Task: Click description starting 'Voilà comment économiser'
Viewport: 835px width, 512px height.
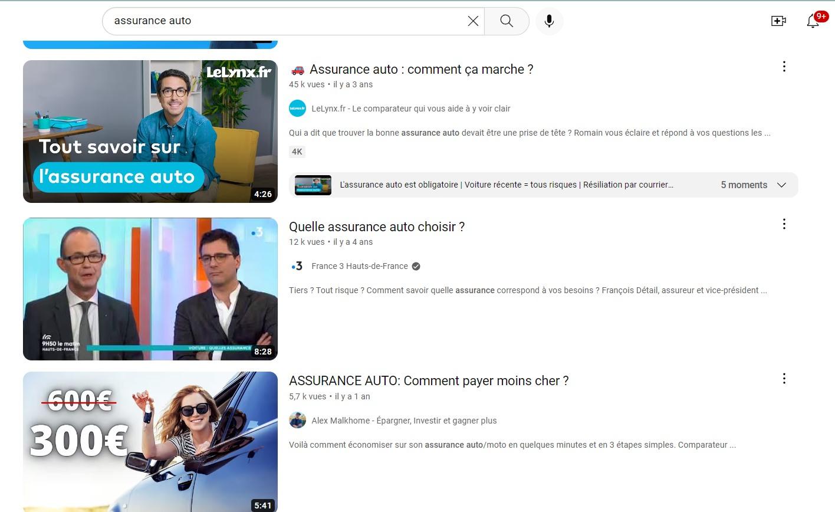Action: tap(512, 445)
